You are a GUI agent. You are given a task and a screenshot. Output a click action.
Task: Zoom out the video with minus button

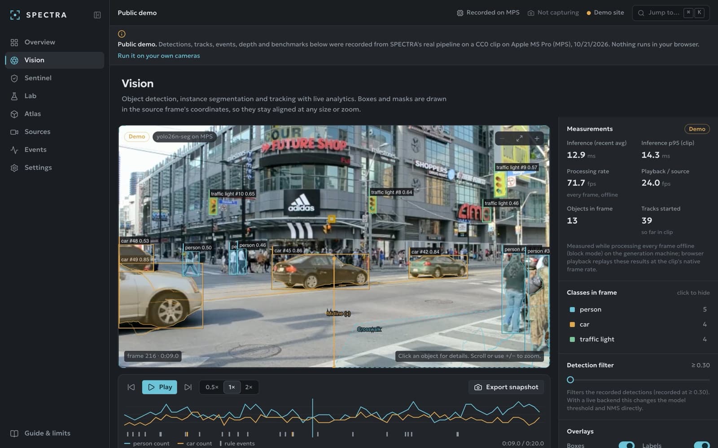coord(503,138)
